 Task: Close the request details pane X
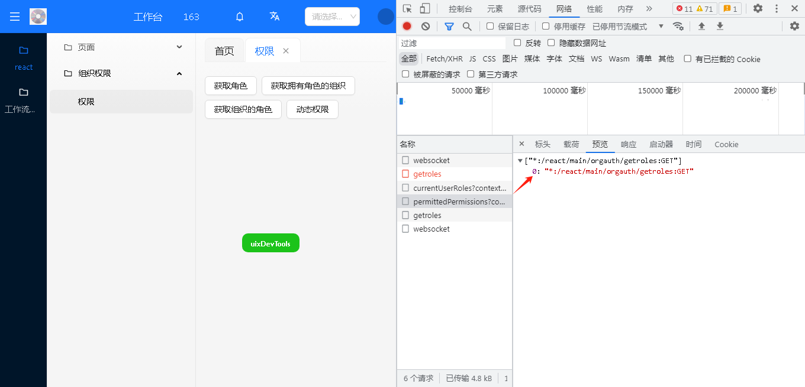tap(521, 144)
